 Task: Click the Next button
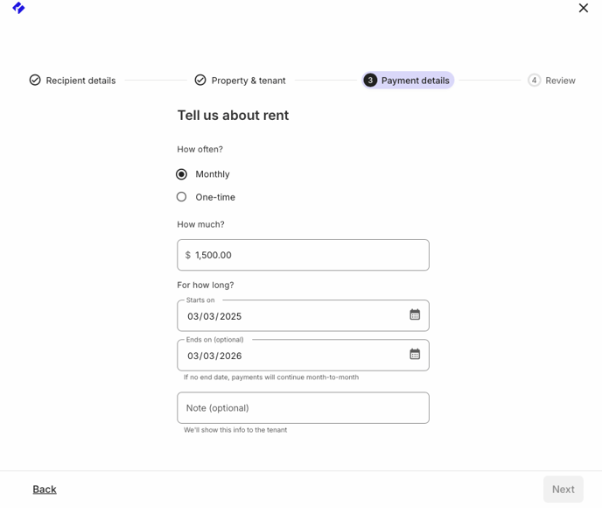click(x=563, y=490)
